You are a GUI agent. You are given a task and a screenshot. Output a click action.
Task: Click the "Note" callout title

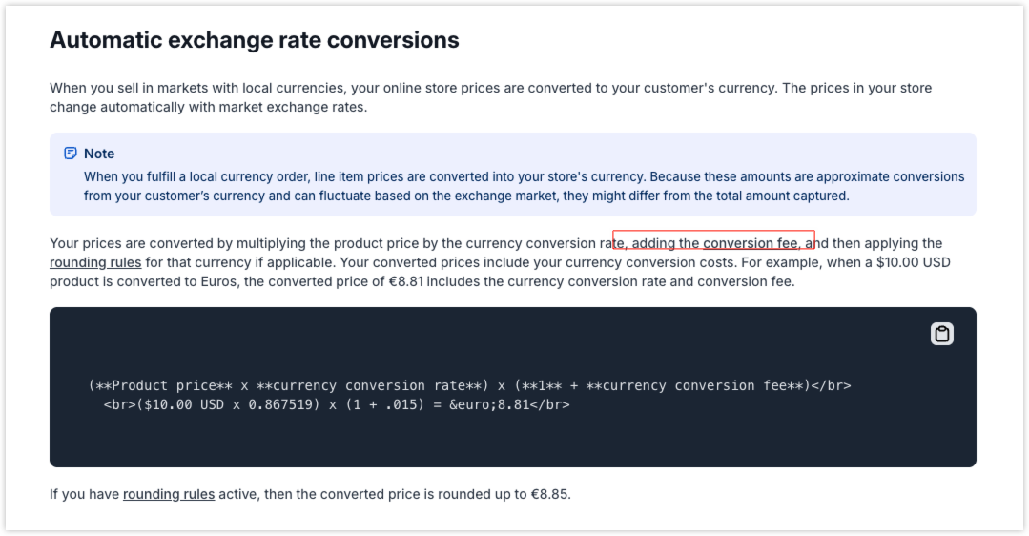(99, 154)
